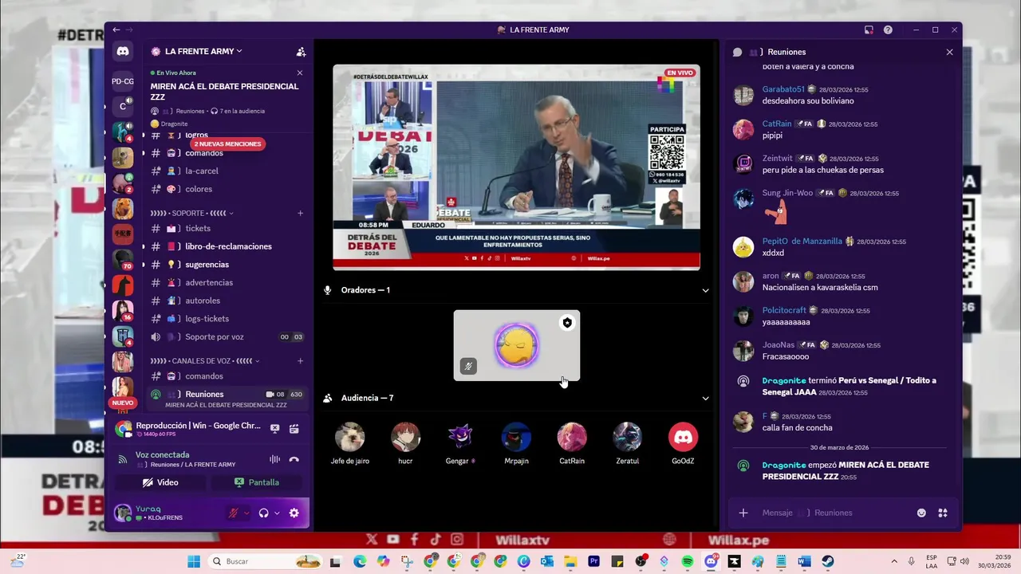
Task: Dismiss the En Vivo Ahora banner
Action: pyautogui.click(x=300, y=73)
